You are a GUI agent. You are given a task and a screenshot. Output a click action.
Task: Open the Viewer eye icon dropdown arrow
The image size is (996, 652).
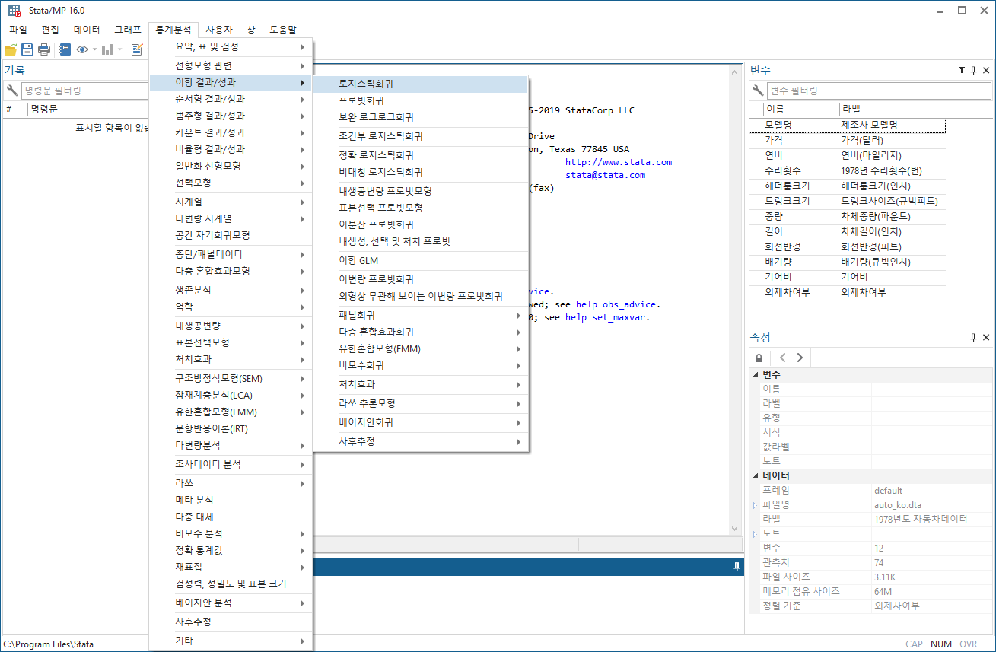click(x=94, y=49)
